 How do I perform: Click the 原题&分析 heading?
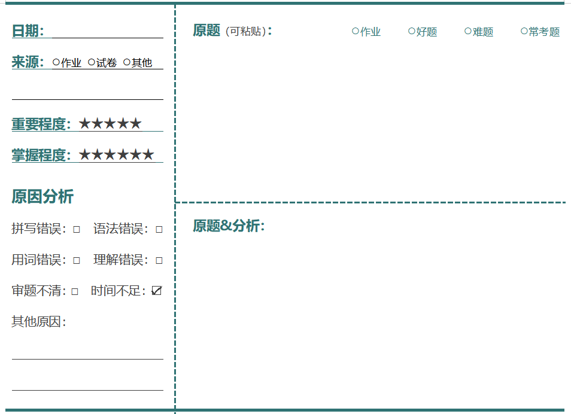click(x=229, y=226)
